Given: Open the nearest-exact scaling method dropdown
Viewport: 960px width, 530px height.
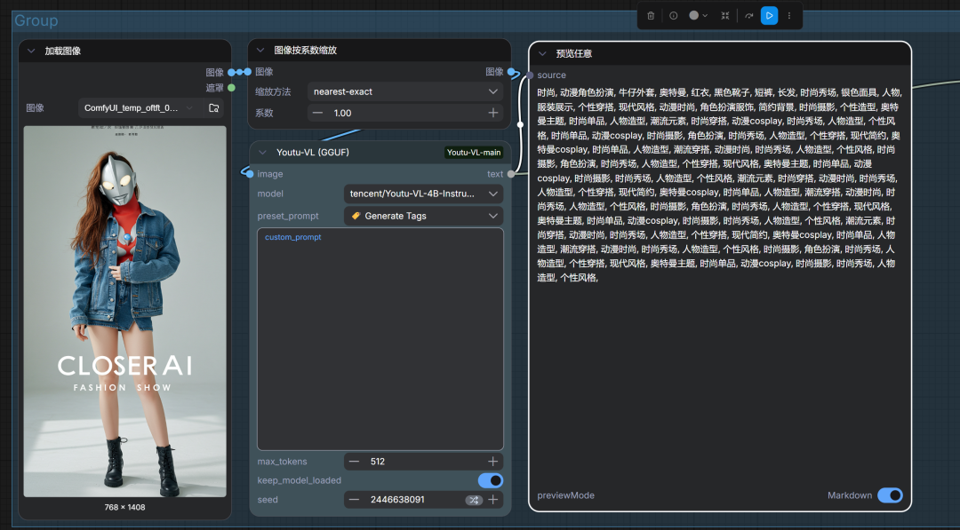Looking at the screenshot, I should coord(405,91).
